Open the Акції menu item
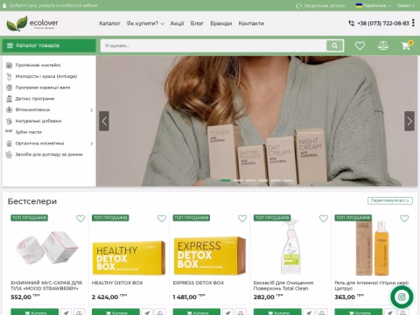 click(x=177, y=24)
